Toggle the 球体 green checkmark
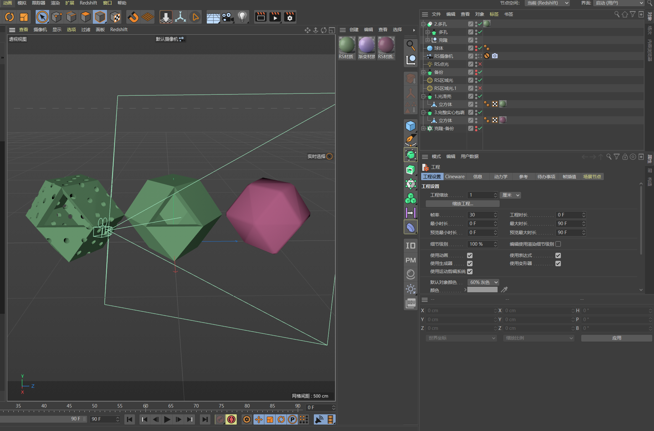The height and width of the screenshot is (431, 654). 480,48
